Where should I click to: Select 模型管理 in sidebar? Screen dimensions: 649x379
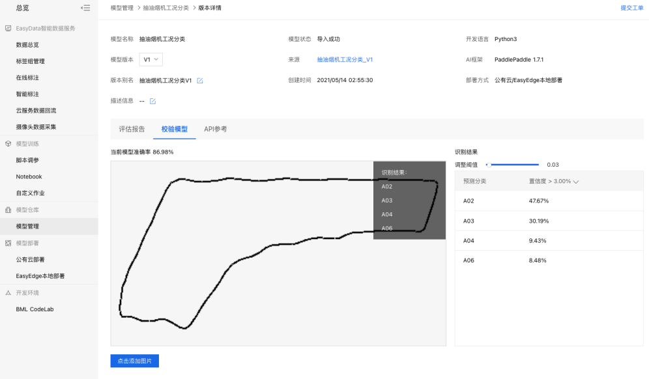49,227
